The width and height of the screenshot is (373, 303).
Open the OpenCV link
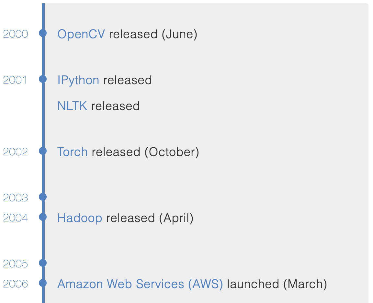coord(81,34)
